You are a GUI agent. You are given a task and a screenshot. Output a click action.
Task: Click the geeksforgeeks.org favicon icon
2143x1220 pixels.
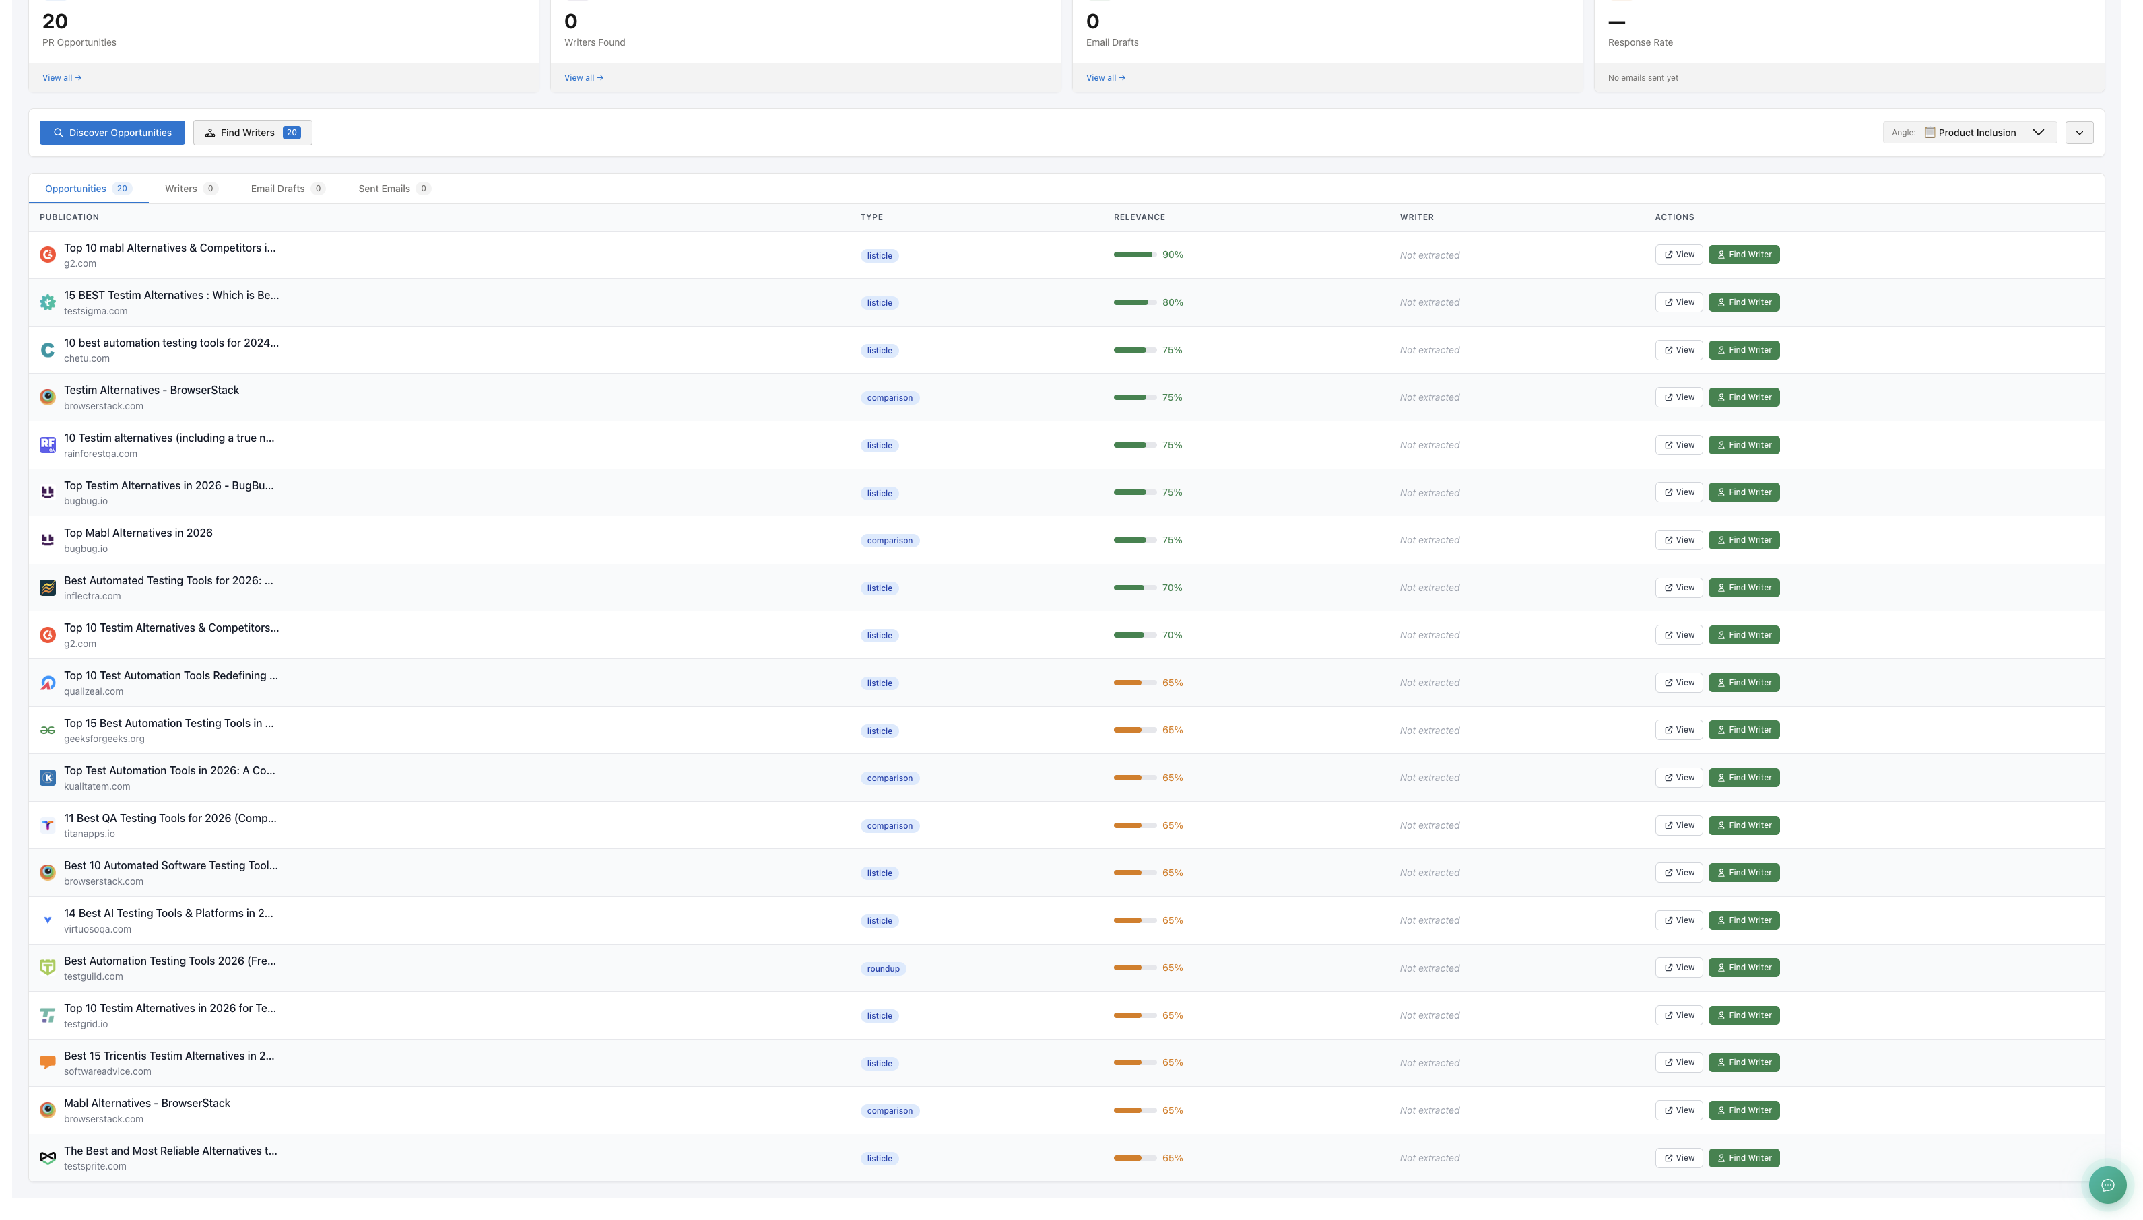click(x=48, y=731)
